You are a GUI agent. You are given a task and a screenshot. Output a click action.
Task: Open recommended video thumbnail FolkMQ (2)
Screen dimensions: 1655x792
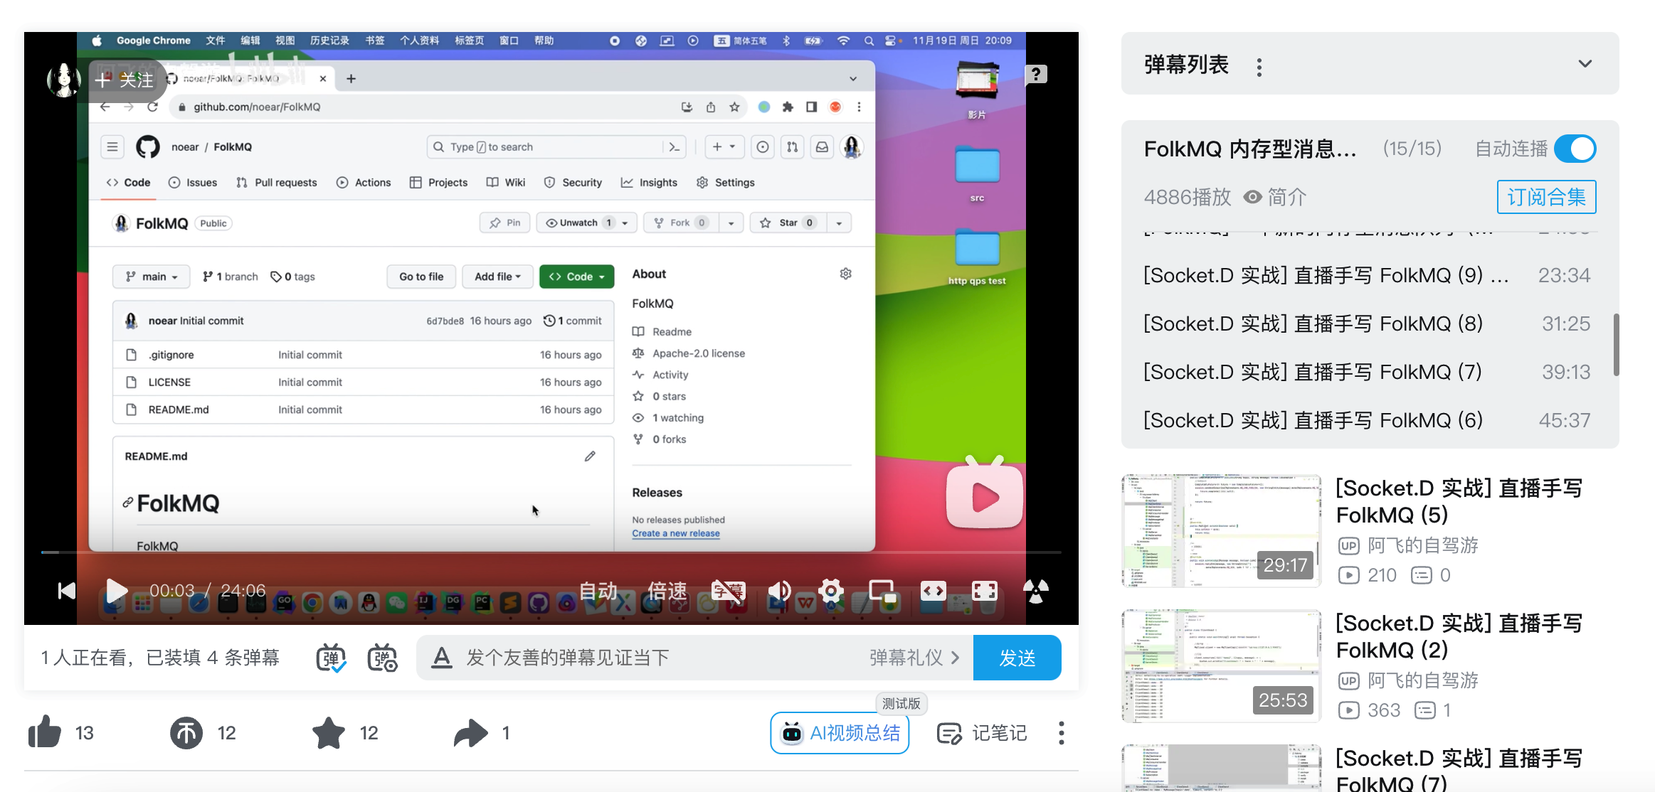point(1221,665)
